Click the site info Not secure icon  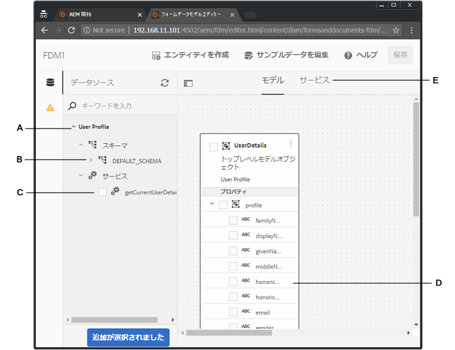[87, 30]
